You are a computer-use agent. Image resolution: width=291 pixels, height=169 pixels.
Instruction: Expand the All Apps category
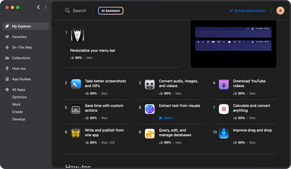tap(19, 90)
